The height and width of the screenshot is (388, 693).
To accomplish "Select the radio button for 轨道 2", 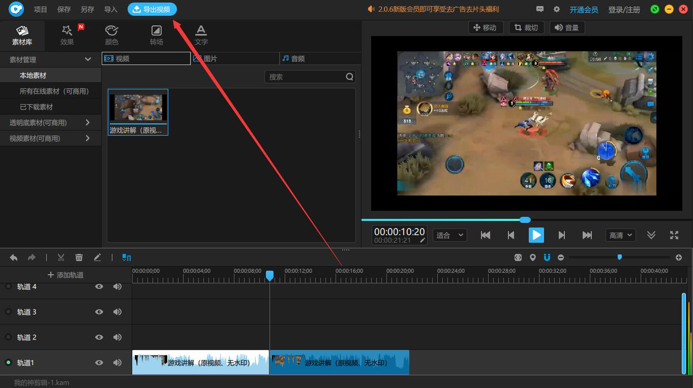I will (x=8, y=337).
